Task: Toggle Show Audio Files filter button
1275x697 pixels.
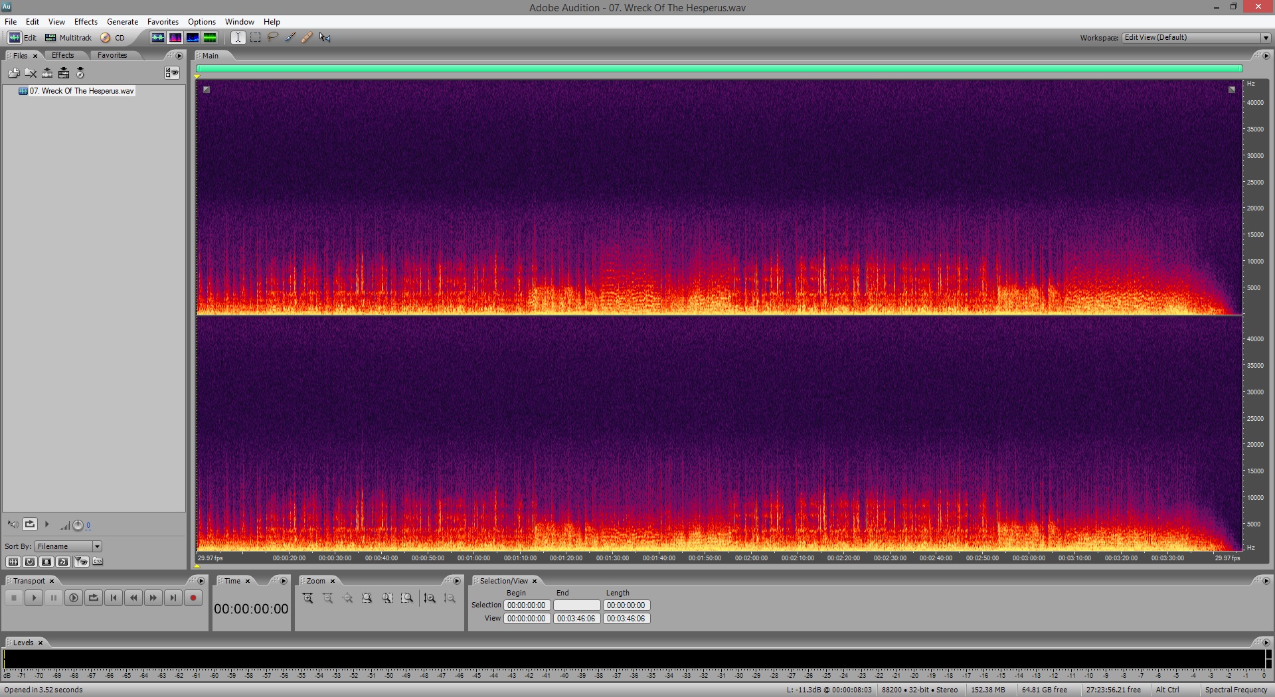Action: pyautogui.click(x=13, y=562)
